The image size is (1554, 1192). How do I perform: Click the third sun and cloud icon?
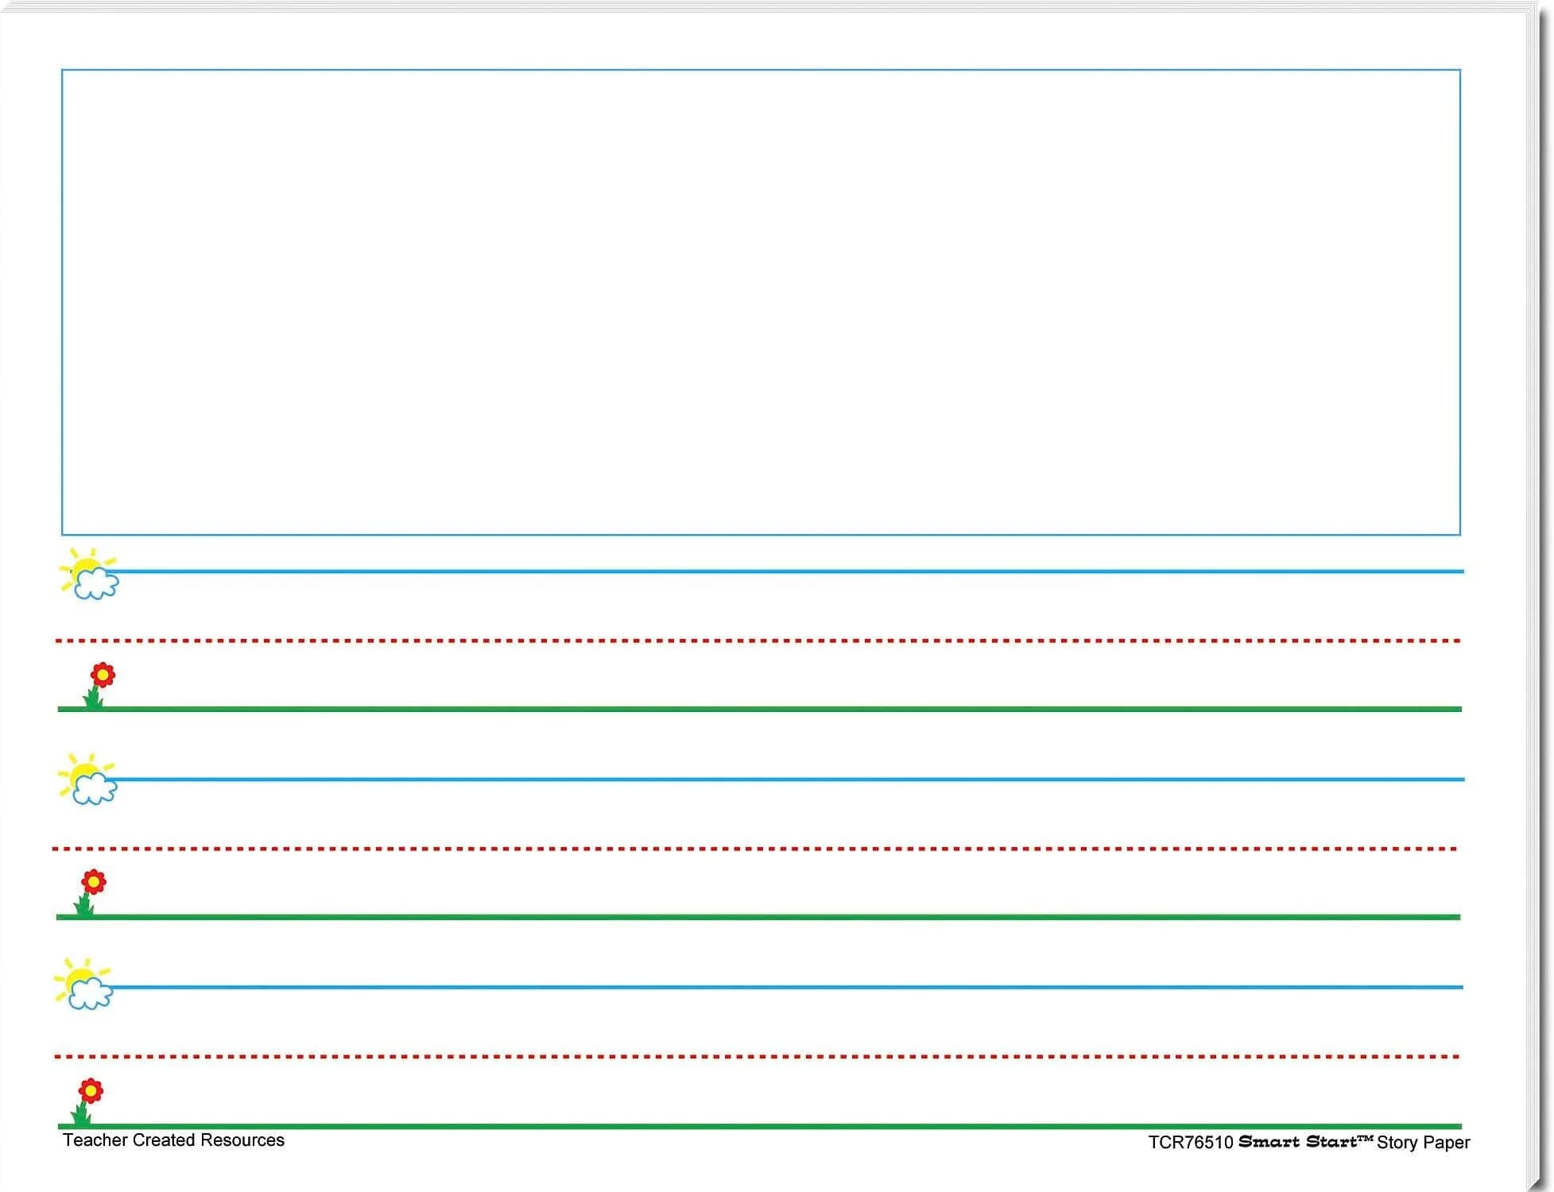click(x=83, y=984)
